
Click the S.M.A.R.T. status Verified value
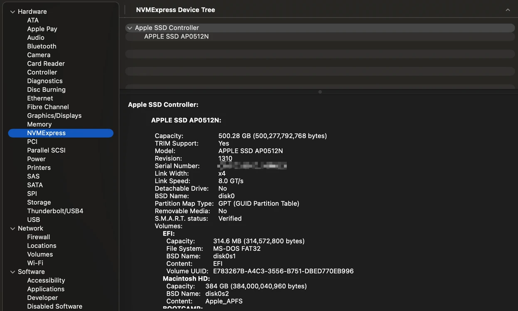tap(230, 219)
